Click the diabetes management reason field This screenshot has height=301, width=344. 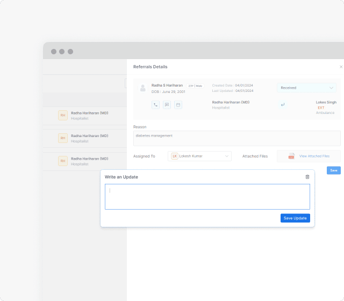(236, 138)
